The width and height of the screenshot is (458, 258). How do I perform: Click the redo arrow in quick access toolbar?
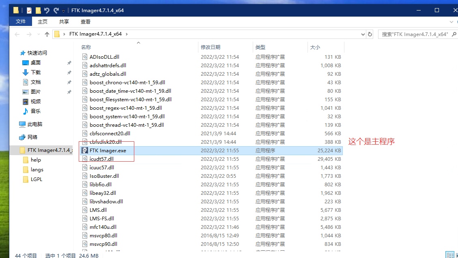(x=56, y=11)
